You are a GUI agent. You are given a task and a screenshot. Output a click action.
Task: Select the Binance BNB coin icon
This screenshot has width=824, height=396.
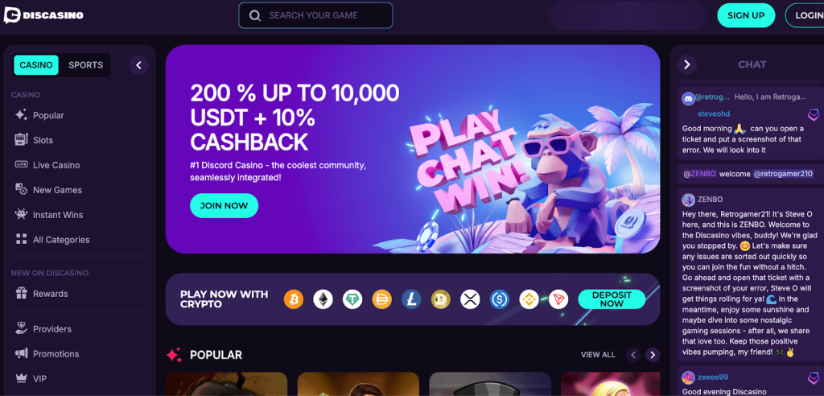coord(529,299)
